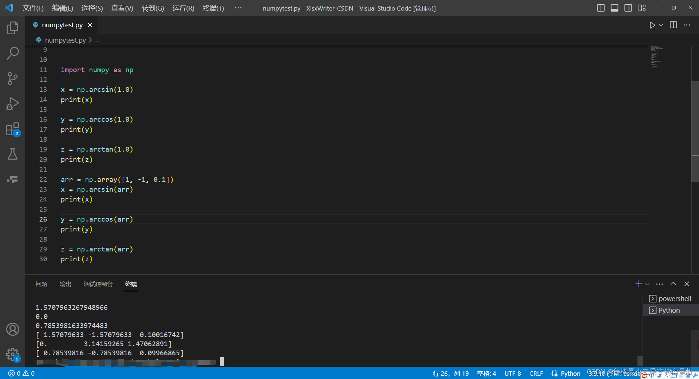The height and width of the screenshot is (379, 699).
Task: Select language mode Python in status bar
Action: [x=570, y=373]
